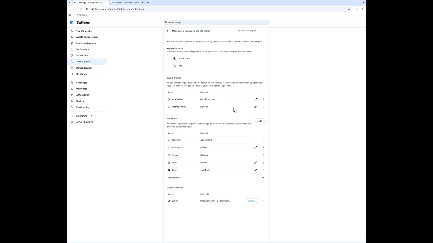Screen dimensions: 433x243
Task: Edit the DuckDuckGo search engine entry
Action: (256, 99)
